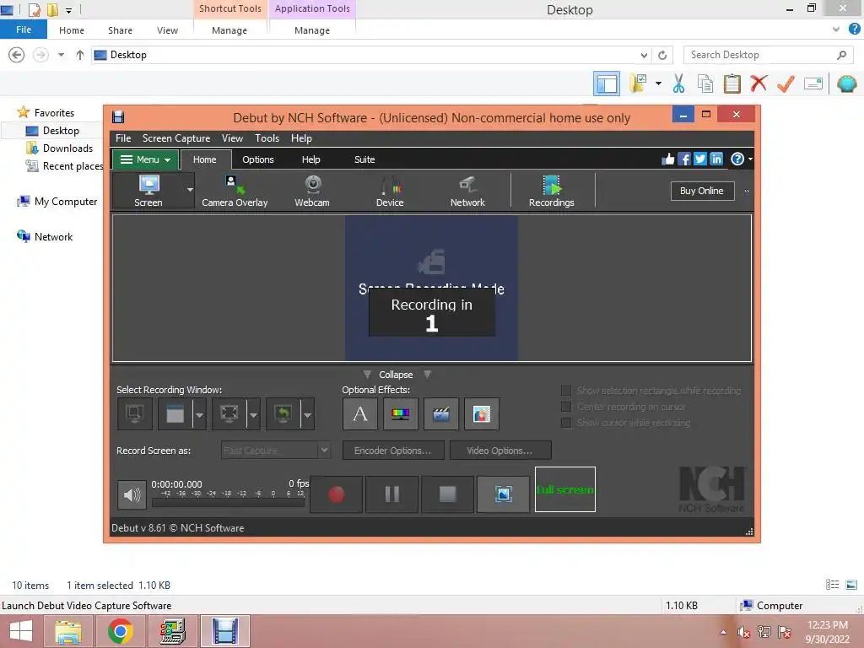Screen dimensions: 864x648
Task: Click the Buy Online button
Action: tap(702, 191)
